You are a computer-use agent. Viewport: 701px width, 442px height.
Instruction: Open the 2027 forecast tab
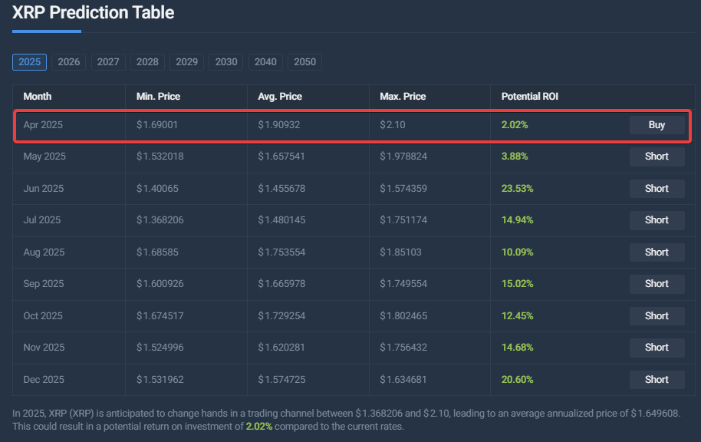107,62
